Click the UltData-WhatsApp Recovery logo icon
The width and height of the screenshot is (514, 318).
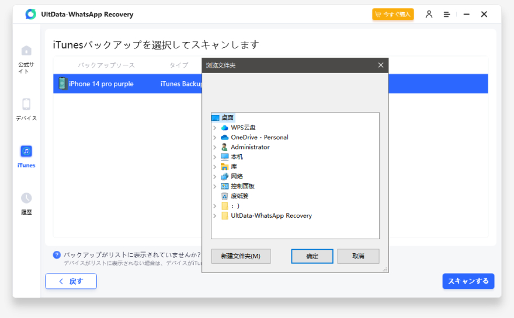(31, 14)
